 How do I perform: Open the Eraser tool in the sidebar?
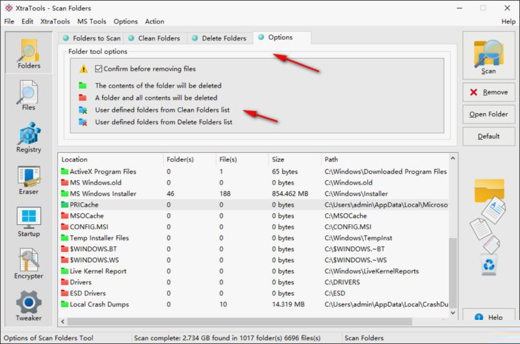[29, 179]
